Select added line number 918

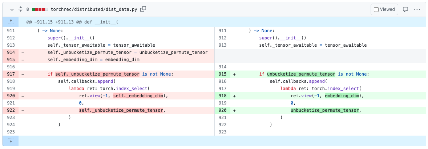pyautogui.click(x=222, y=96)
